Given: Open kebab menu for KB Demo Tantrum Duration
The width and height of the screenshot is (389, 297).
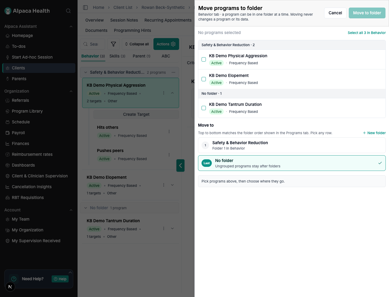Looking at the screenshot, I should [164, 228].
